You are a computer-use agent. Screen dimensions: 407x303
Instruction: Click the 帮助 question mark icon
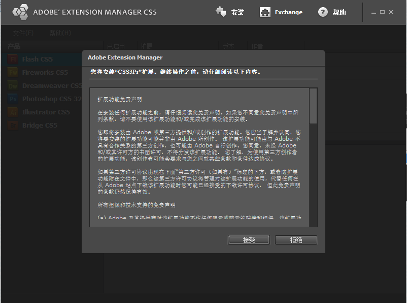tap(323, 12)
